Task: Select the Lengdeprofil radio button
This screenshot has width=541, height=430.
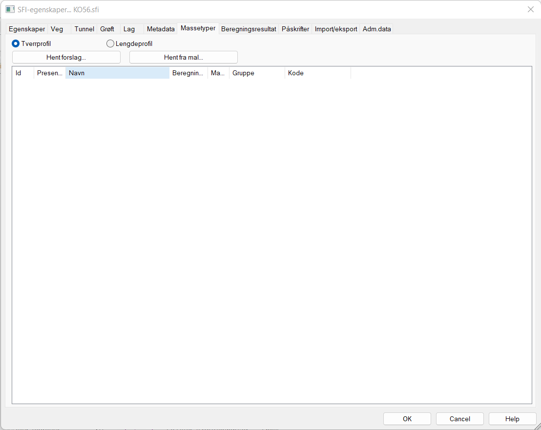Action: pyautogui.click(x=110, y=43)
